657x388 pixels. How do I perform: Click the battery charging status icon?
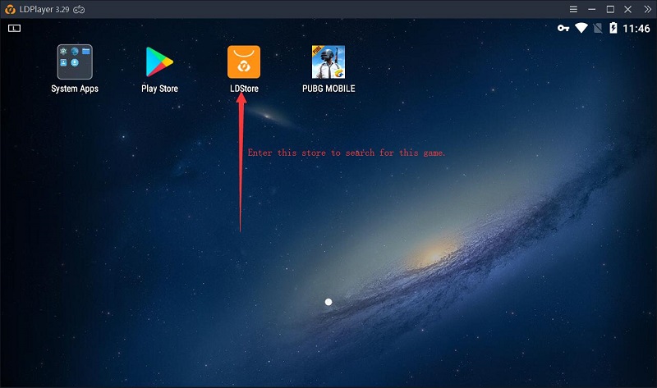click(x=613, y=28)
